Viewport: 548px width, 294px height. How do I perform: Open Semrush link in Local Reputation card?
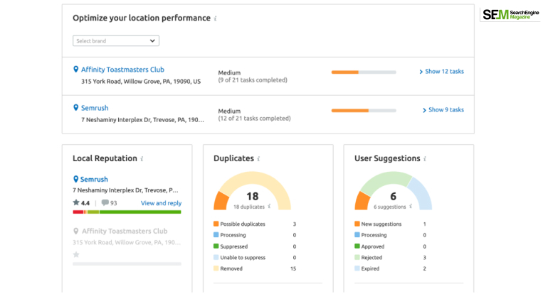click(94, 179)
